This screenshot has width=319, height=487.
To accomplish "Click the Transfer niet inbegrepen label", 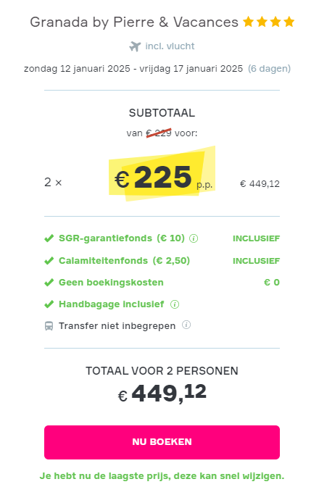I will (x=117, y=326).
